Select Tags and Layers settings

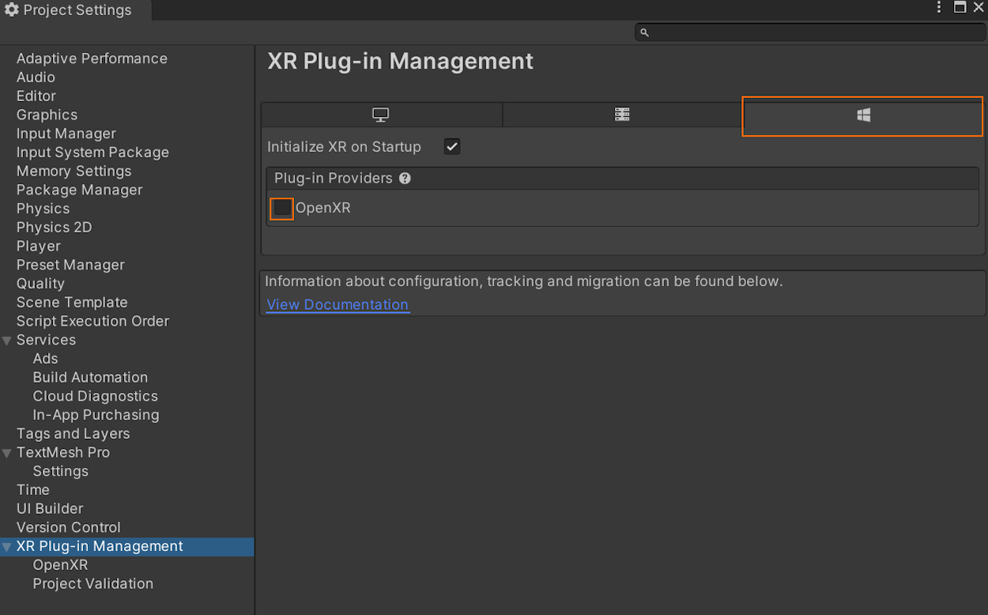73,434
